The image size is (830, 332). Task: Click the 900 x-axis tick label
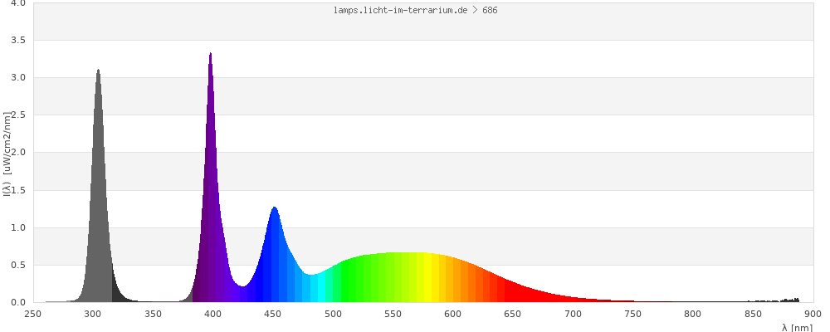click(813, 314)
